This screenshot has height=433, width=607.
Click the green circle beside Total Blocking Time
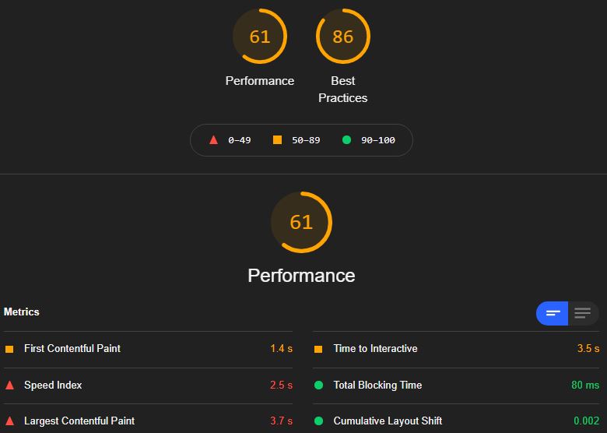click(x=318, y=385)
